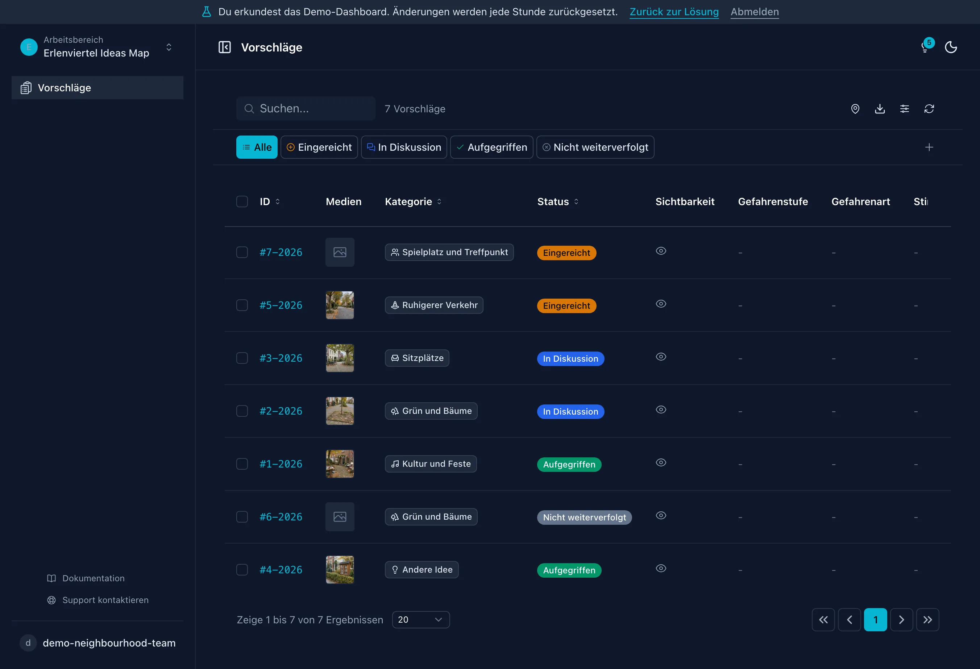Open the demo-neighbourhood-team account menu
This screenshot has height=669, width=980.
click(x=97, y=643)
